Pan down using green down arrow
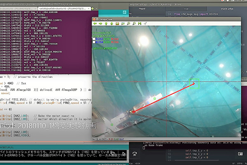This screenshot has height=165, width=247. click(x=112, y=24)
